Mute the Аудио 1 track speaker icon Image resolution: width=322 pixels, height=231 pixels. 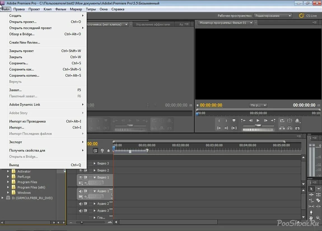[80, 191]
